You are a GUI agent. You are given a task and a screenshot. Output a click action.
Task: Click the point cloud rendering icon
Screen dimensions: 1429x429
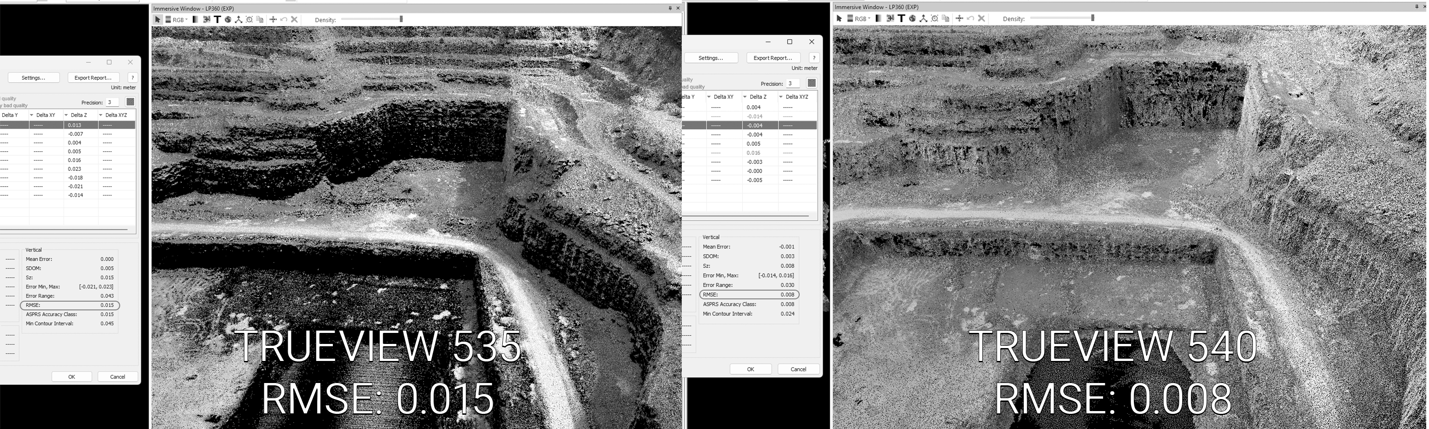pyautogui.click(x=209, y=19)
